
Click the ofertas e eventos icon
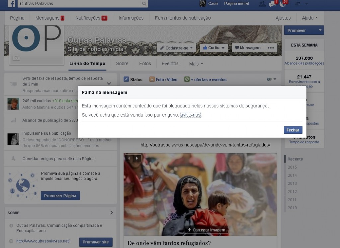pos(187,79)
